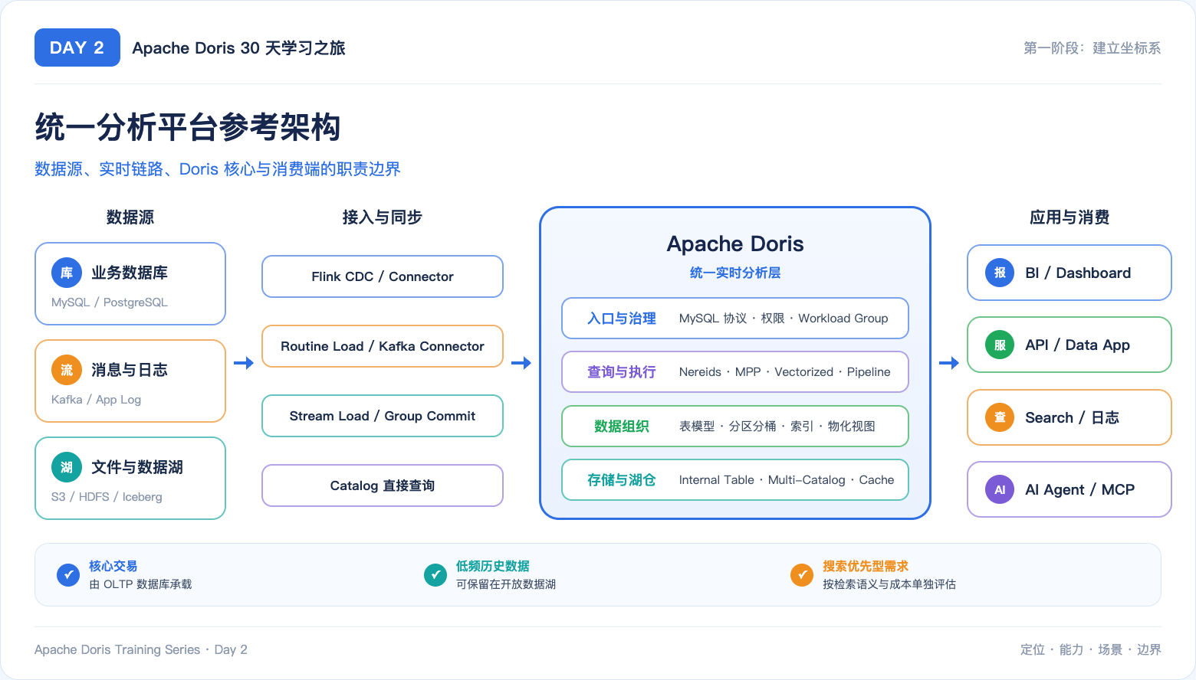Click the 数据源 column header
Screen dimensions: 1196x680
[x=130, y=217]
